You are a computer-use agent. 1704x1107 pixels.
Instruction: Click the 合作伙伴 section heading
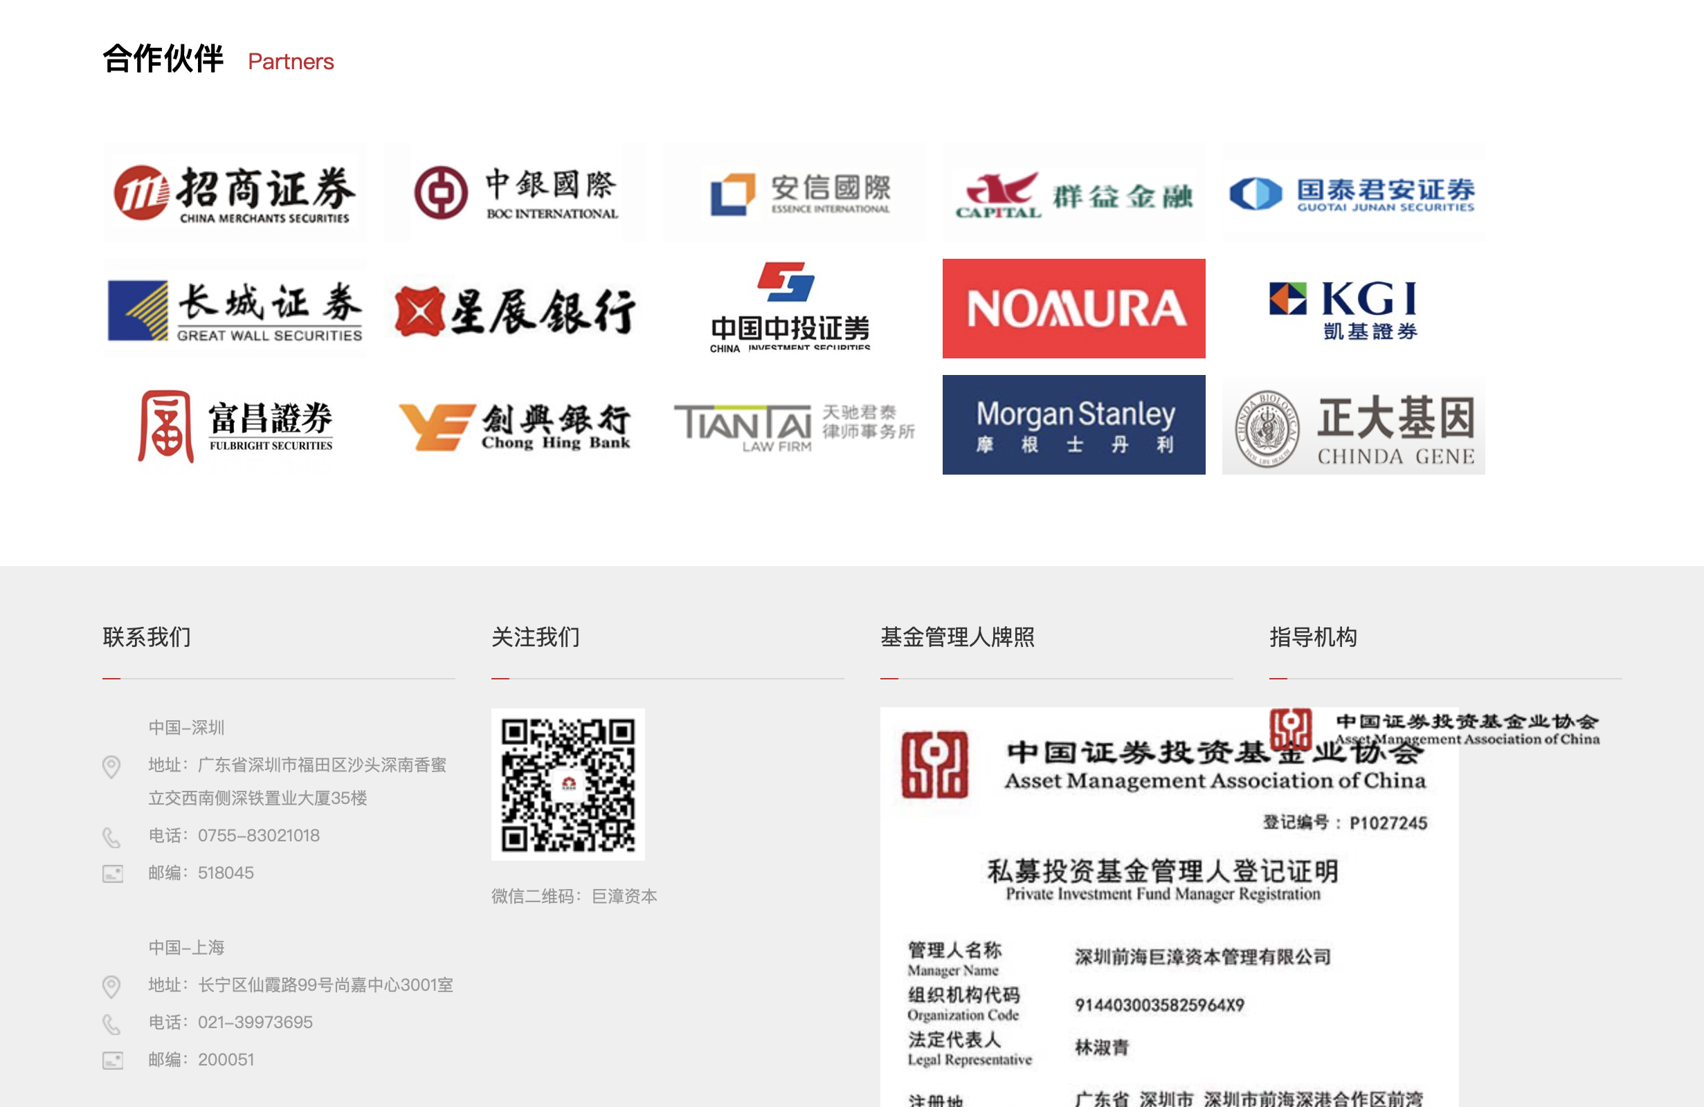coord(163,59)
